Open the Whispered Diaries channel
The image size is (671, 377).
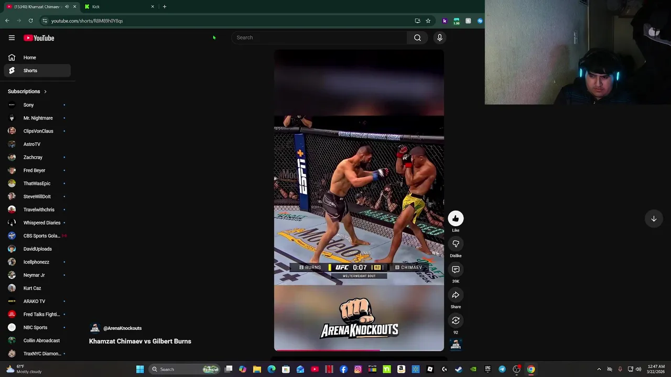pyautogui.click(x=37, y=223)
